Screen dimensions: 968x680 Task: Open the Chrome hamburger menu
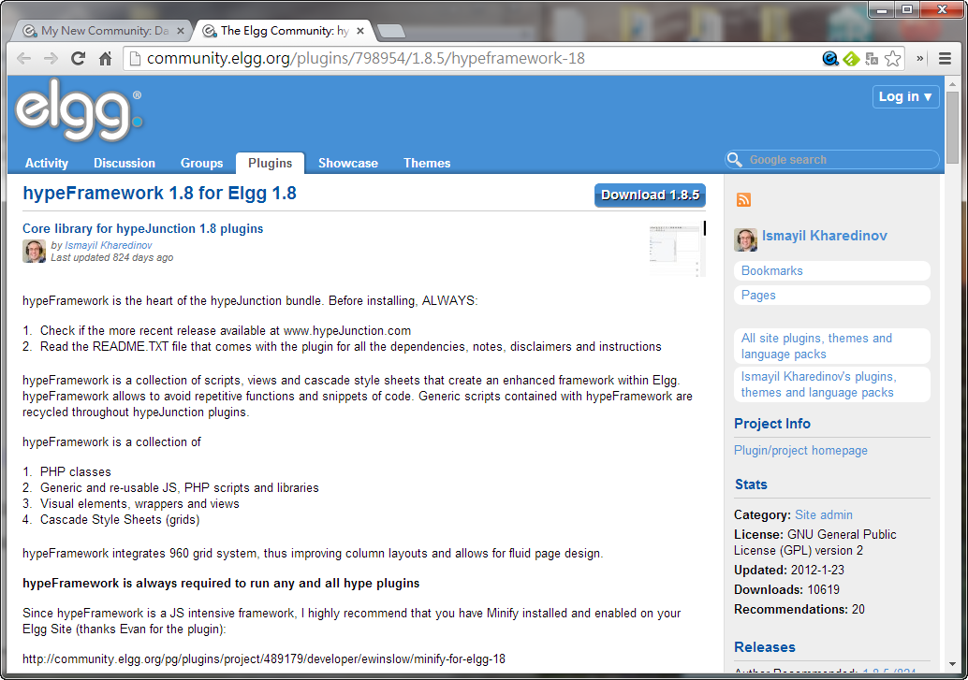click(945, 59)
